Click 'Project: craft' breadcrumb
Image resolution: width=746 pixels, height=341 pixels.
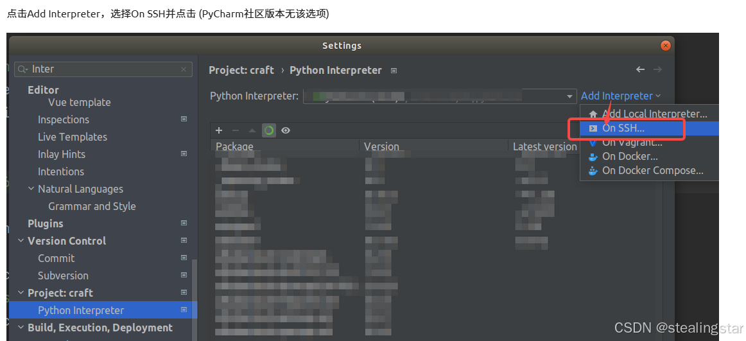[241, 71]
